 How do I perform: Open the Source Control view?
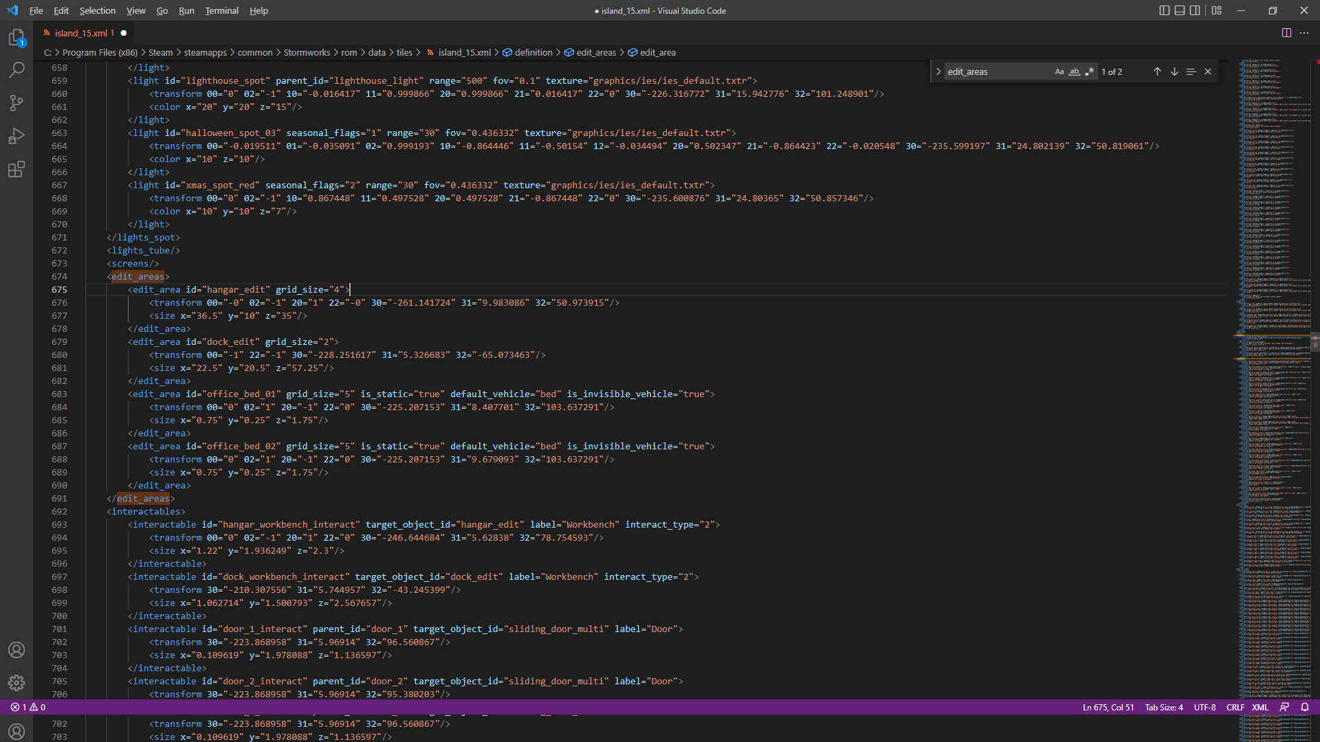pos(16,103)
